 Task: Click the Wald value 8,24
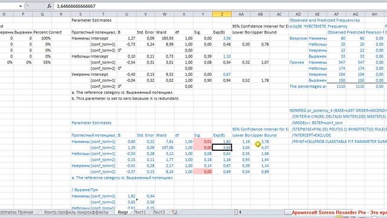coord(169,172)
